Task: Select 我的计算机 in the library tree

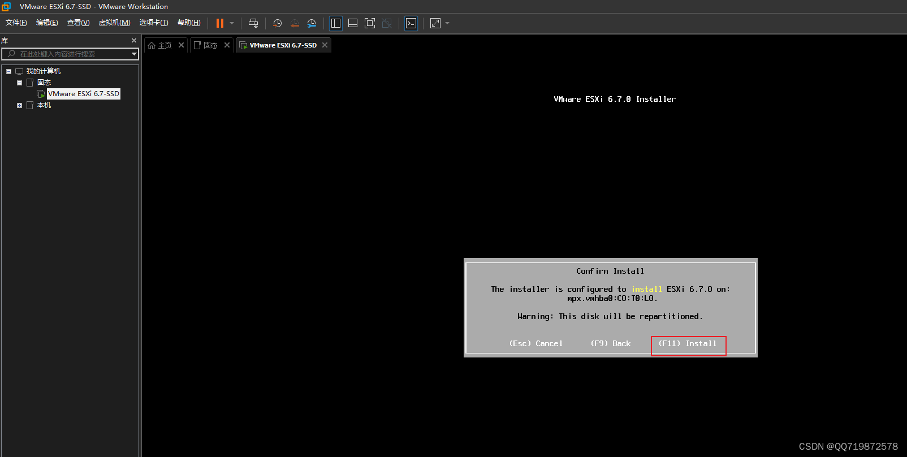Action: (x=44, y=71)
